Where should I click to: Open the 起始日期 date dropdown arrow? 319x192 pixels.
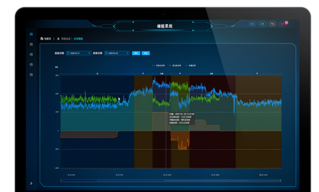click(x=89, y=53)
